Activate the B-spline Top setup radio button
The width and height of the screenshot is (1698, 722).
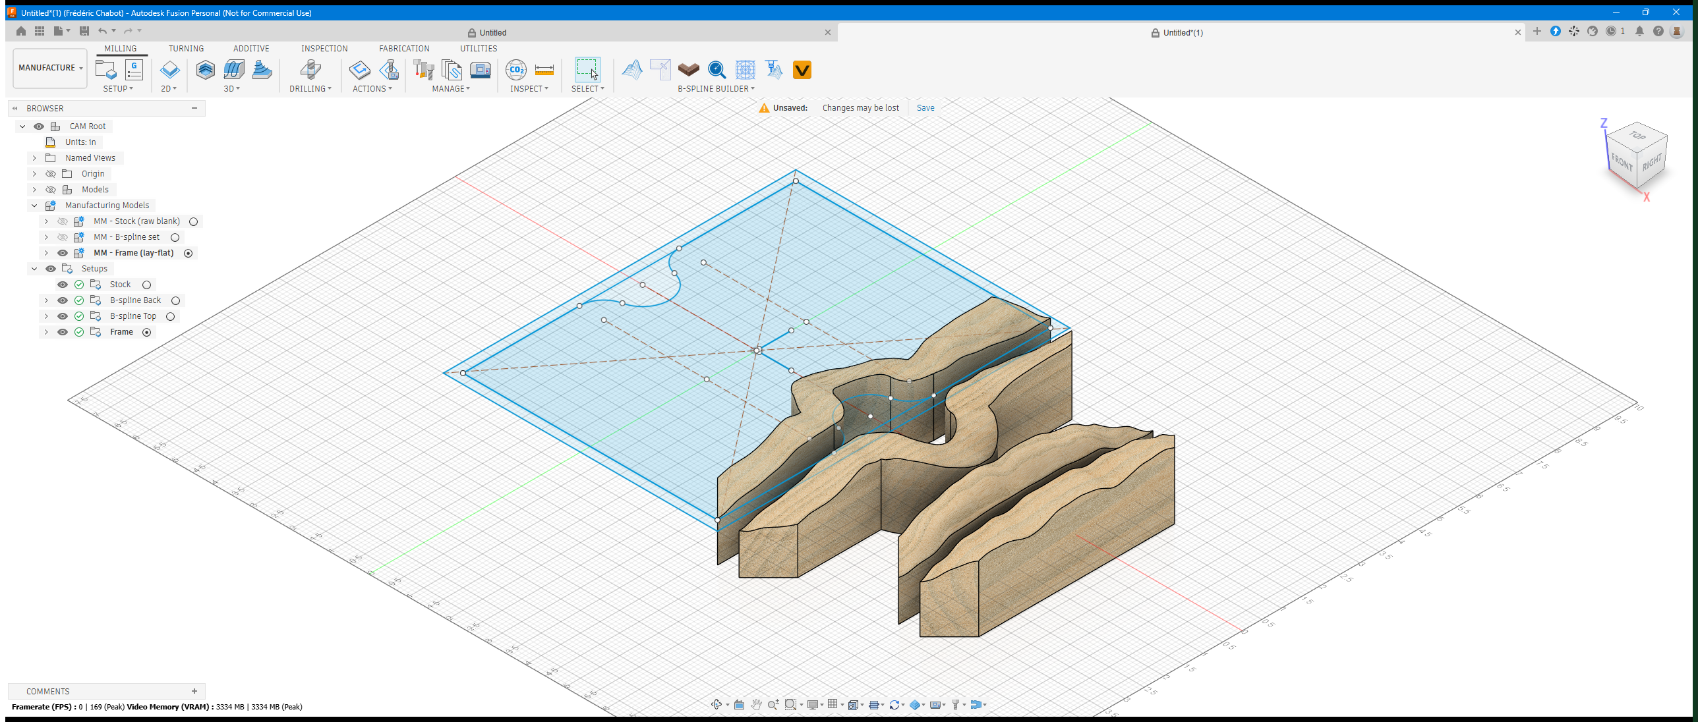(170, 316)
